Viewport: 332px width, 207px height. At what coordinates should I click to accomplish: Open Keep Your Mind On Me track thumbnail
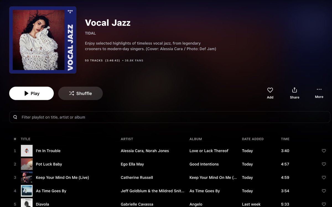[x=27, y=177]
